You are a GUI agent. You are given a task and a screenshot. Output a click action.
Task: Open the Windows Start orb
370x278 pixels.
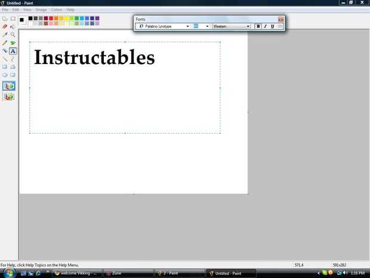click(x=9, y=273)
